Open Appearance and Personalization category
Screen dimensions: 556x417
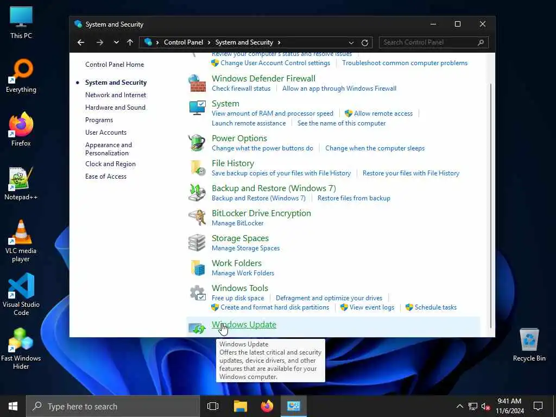pos(109,149)
